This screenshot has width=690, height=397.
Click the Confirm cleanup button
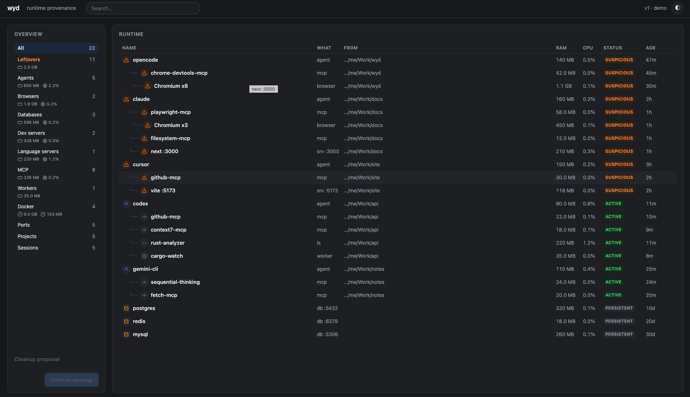tap(72, 380)
